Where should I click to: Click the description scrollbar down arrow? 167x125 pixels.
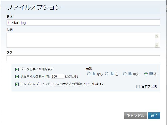[x=157, y=45]
